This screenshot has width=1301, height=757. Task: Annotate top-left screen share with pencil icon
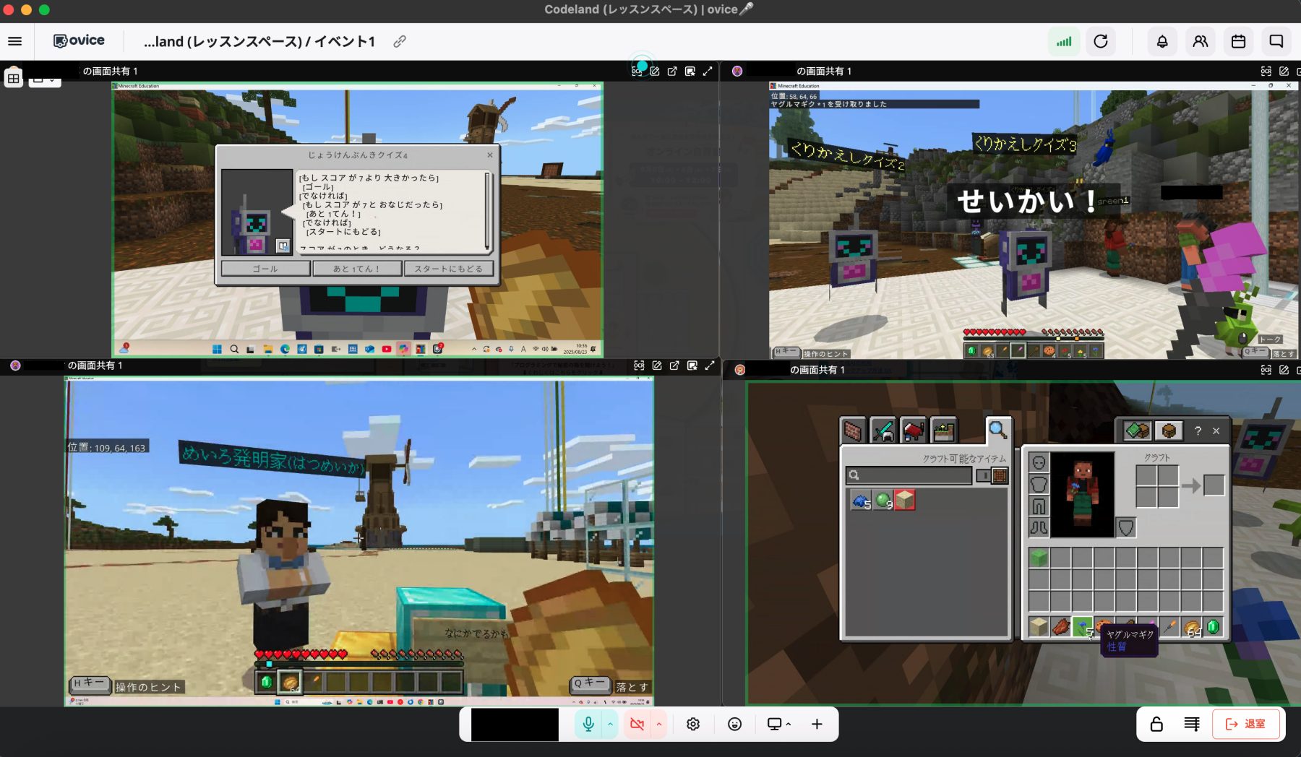click(655, 71)
